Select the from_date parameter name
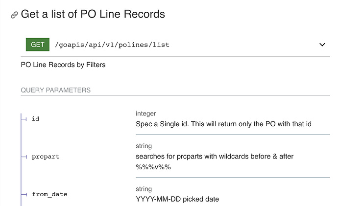The width and height of the screenshot is (338, 206). 49,194
